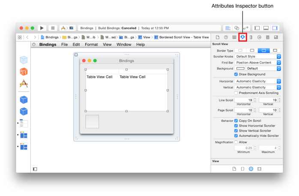The image size is (299, 196).
Task: Close the Bindings window canvas
Action: (x=76, y=55)
